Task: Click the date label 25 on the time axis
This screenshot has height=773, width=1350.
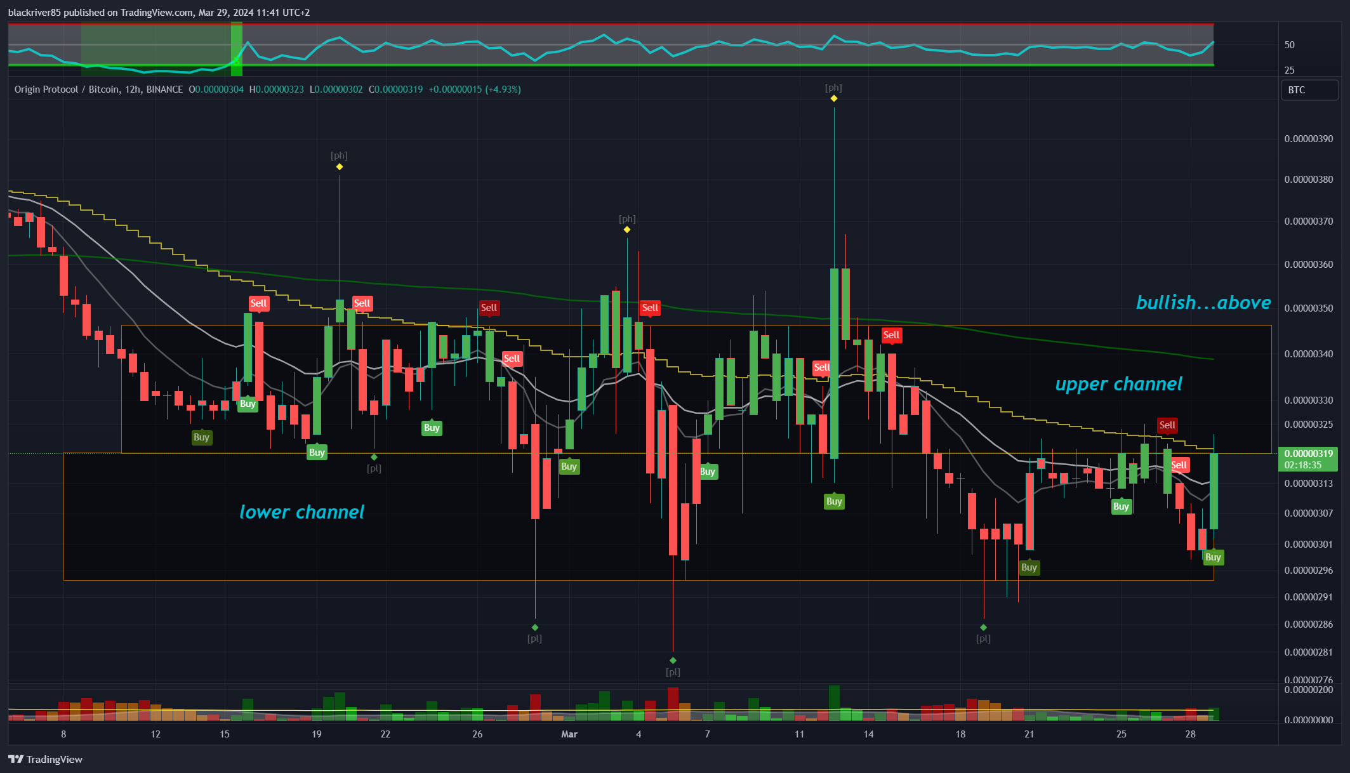Action: 1122,734
